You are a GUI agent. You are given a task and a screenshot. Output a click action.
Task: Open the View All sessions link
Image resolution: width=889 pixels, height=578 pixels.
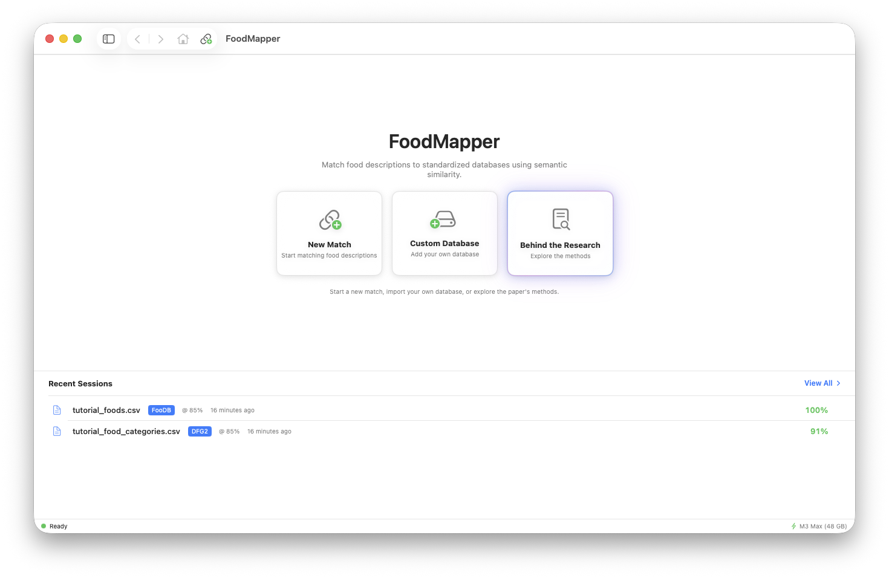pos(817,383)
